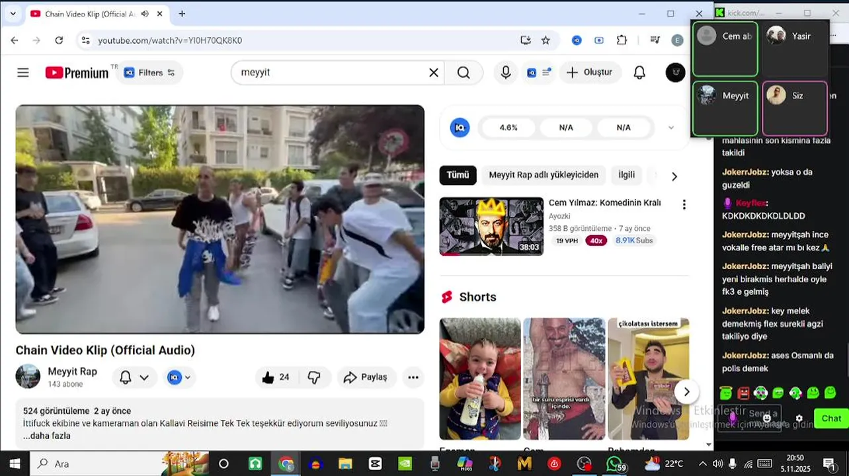Image resolution: width=849 pixels, height=476 pixels.
Task: Expand description with ...daha fazla
Action: (46, 436)
